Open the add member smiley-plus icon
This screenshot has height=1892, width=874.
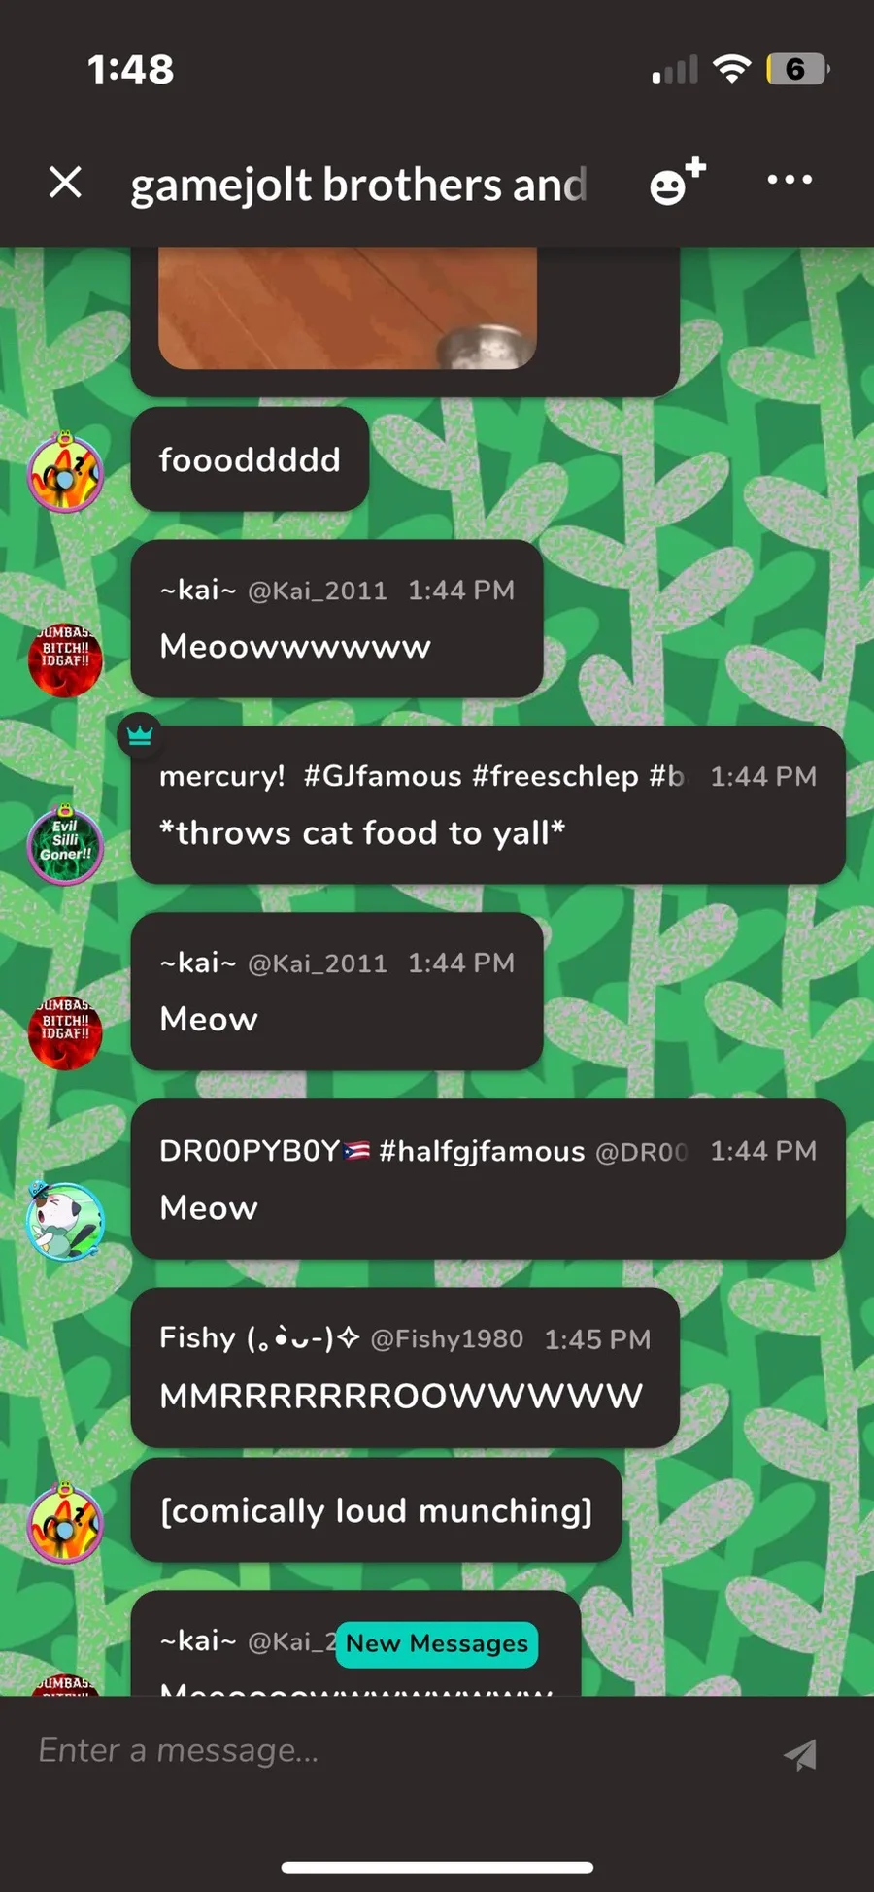point(677,181)
